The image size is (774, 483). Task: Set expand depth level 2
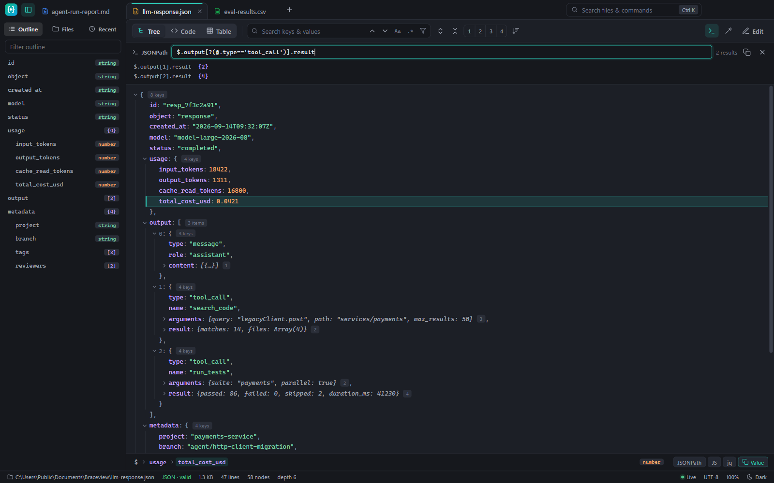[x=480, y=31]
